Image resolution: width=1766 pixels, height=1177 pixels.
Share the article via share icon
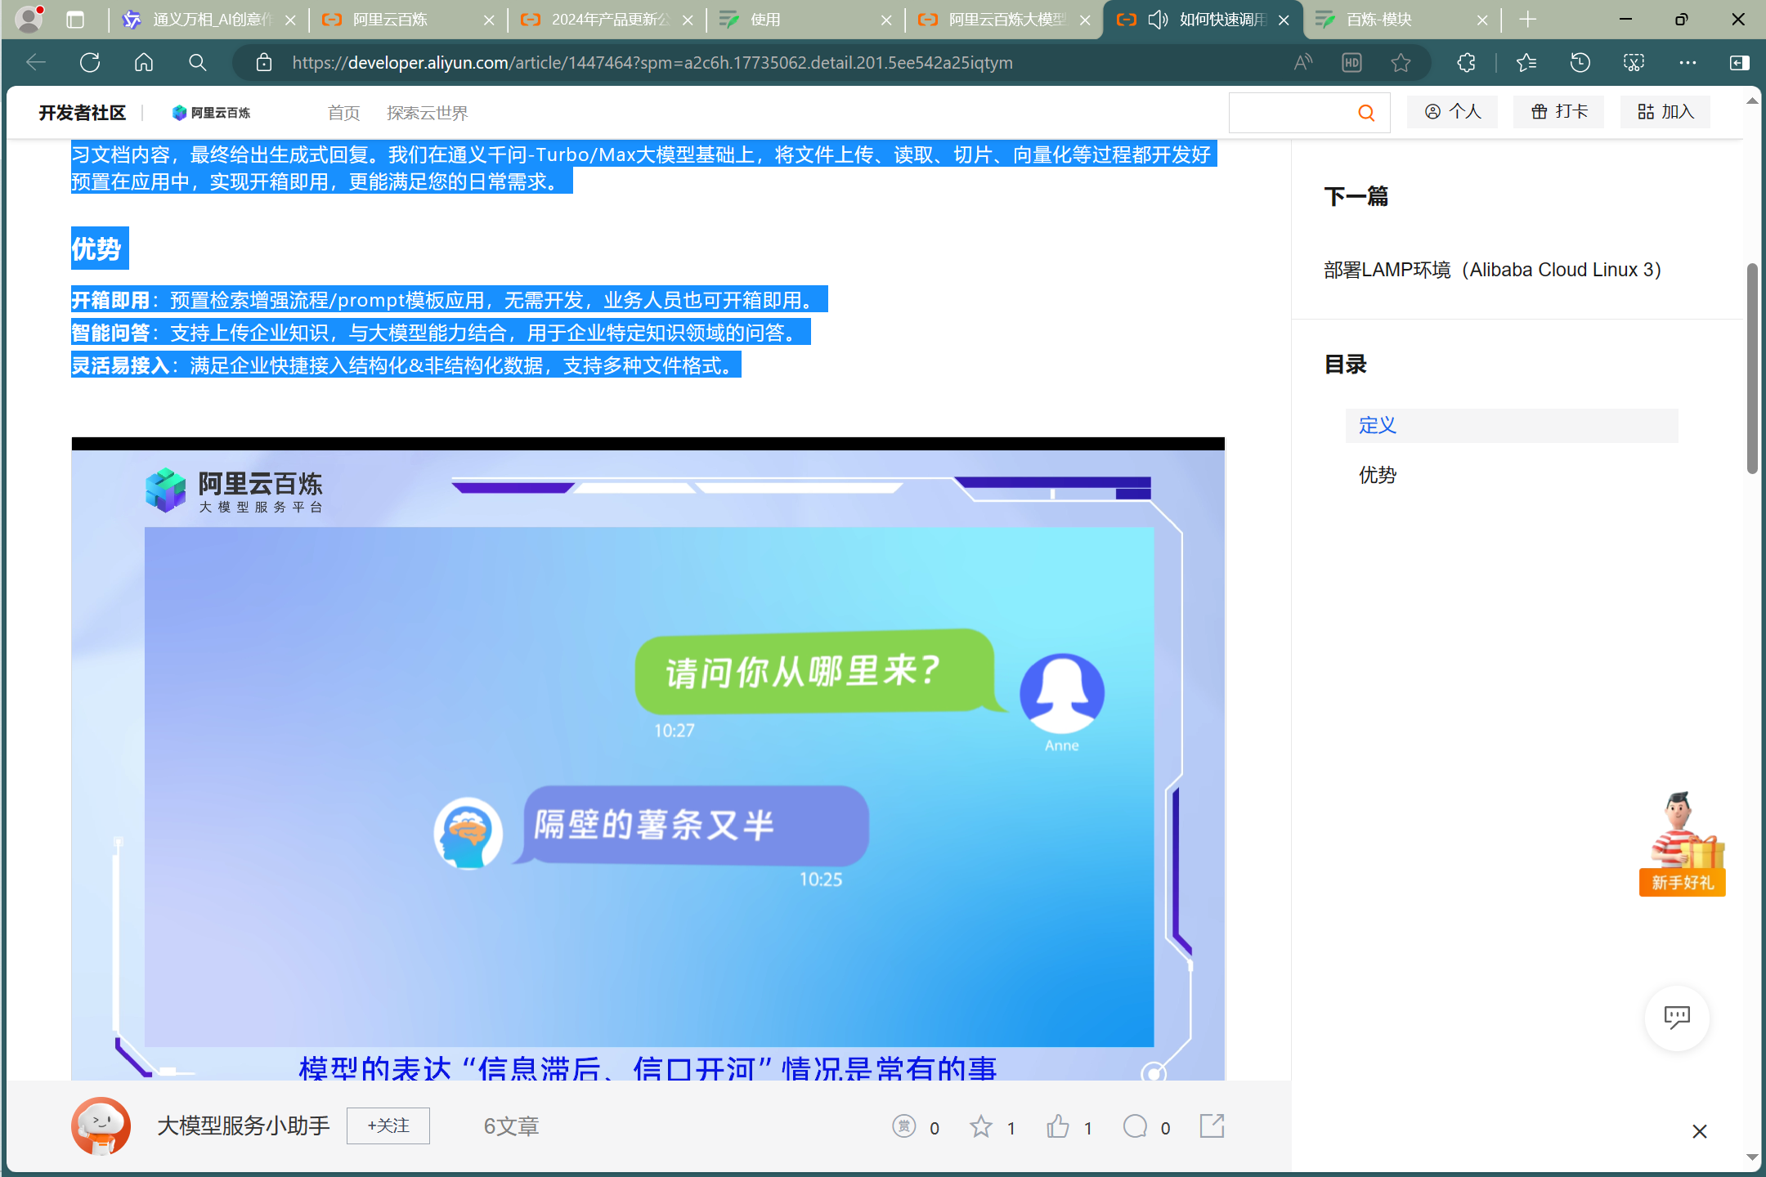tap(1212, 1126)
